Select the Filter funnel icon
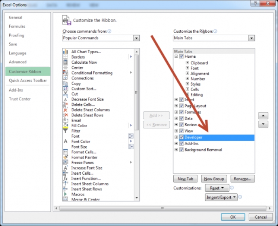278x226 pixels. point(65,131)
